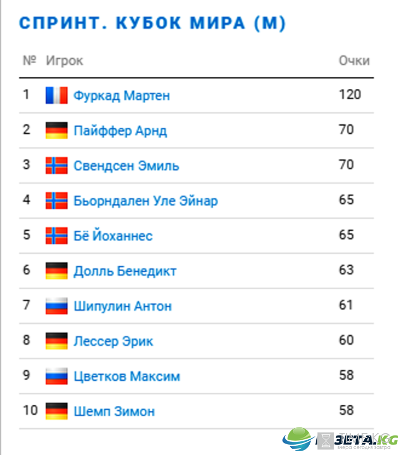The image size is (402, 455).
Task: Open the Шипулин Антон player link
Action: [x=122, y=306]
